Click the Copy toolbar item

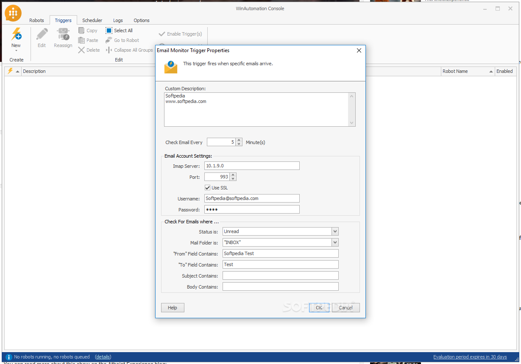[x=88, y=31]
